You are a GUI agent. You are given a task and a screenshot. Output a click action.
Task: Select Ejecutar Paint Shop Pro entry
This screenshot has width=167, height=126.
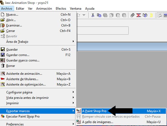coord(38,116)
